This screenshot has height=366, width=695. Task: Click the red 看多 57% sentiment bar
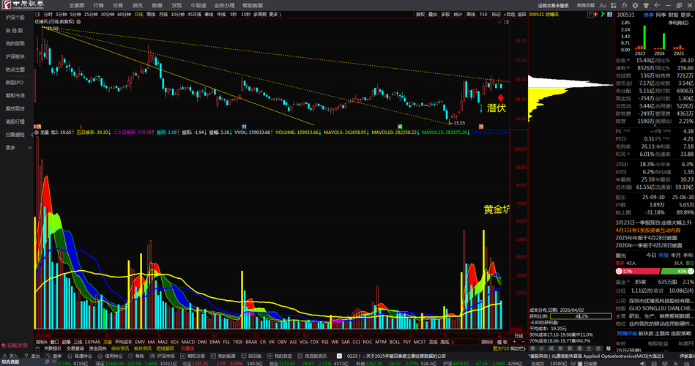(x=638, y=271)
